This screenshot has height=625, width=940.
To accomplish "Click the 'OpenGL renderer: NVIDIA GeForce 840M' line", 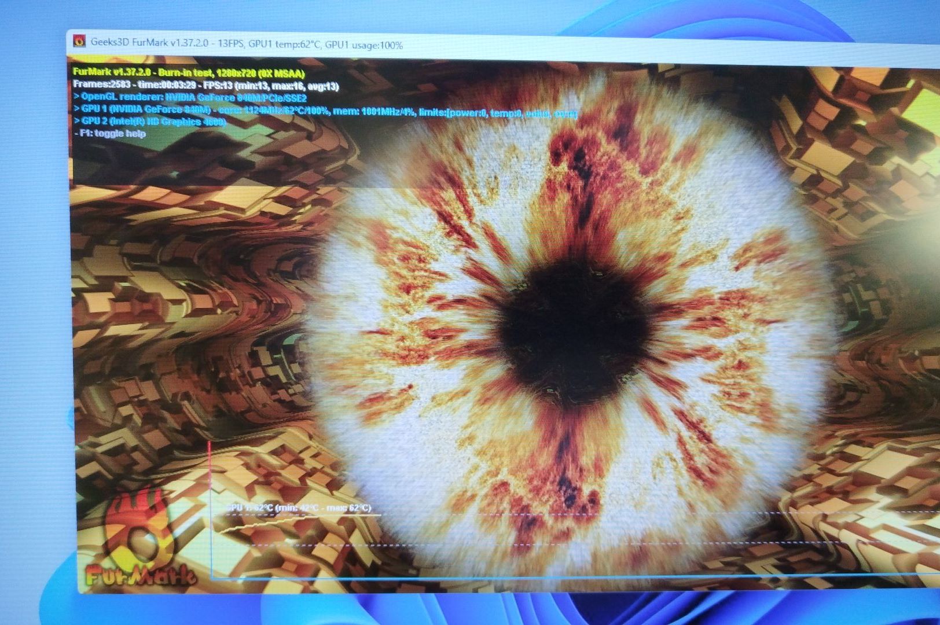I will tap(190, 98).
